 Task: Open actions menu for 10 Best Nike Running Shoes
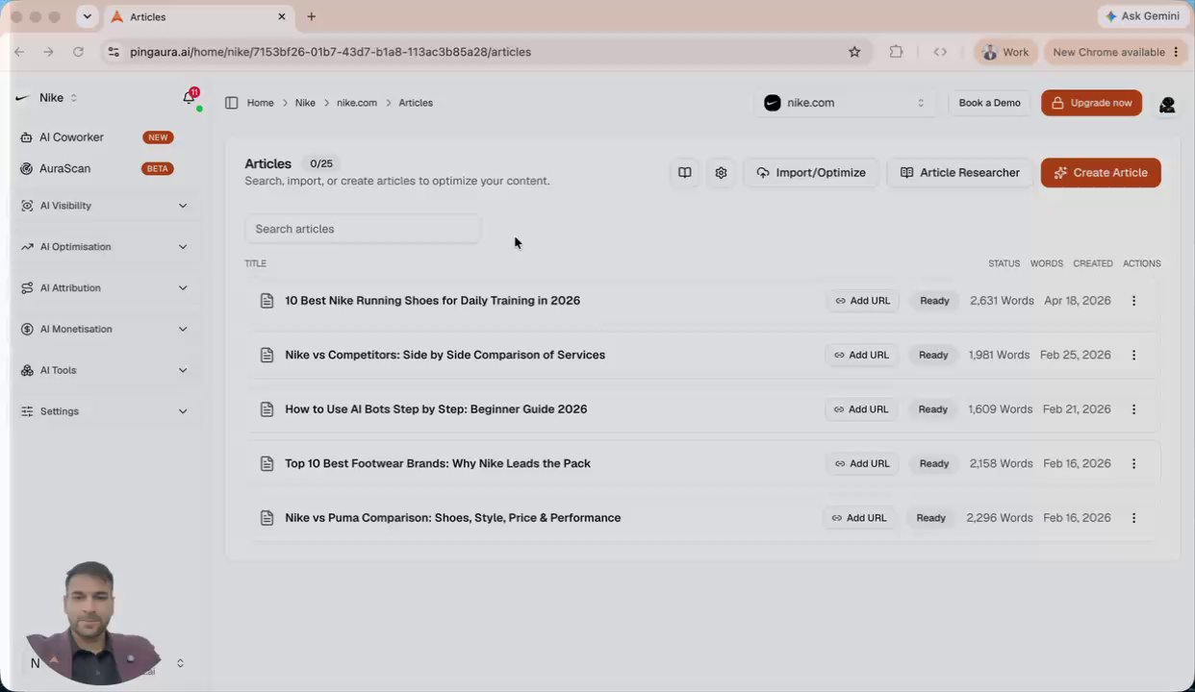pyautogui.click(x=1133, y=301)
